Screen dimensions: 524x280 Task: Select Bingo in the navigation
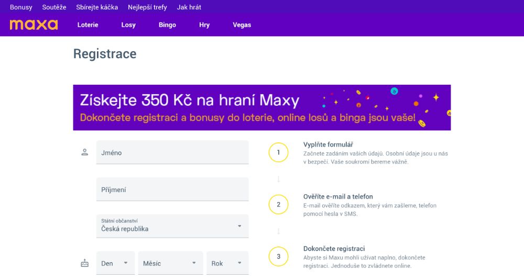tap(167, 25)
